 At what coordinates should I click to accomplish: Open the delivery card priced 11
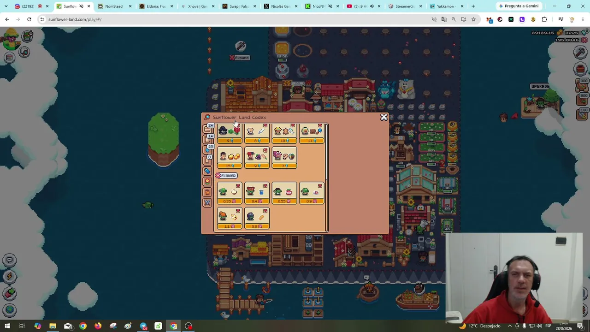(x=312, y=134)
